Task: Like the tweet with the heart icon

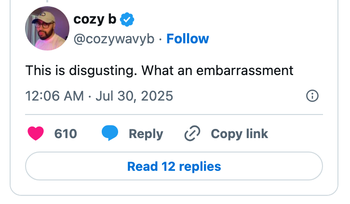Action: point(36,133)
